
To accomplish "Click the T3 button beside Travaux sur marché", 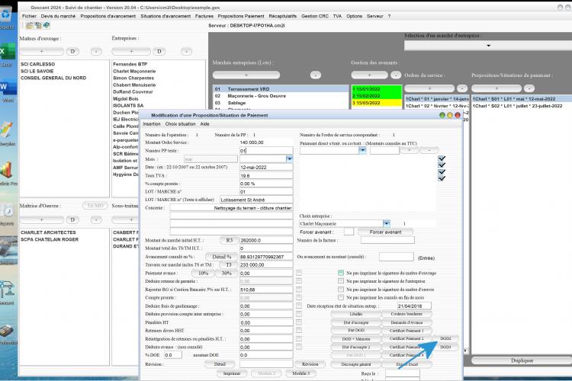I will pos(229,264).
